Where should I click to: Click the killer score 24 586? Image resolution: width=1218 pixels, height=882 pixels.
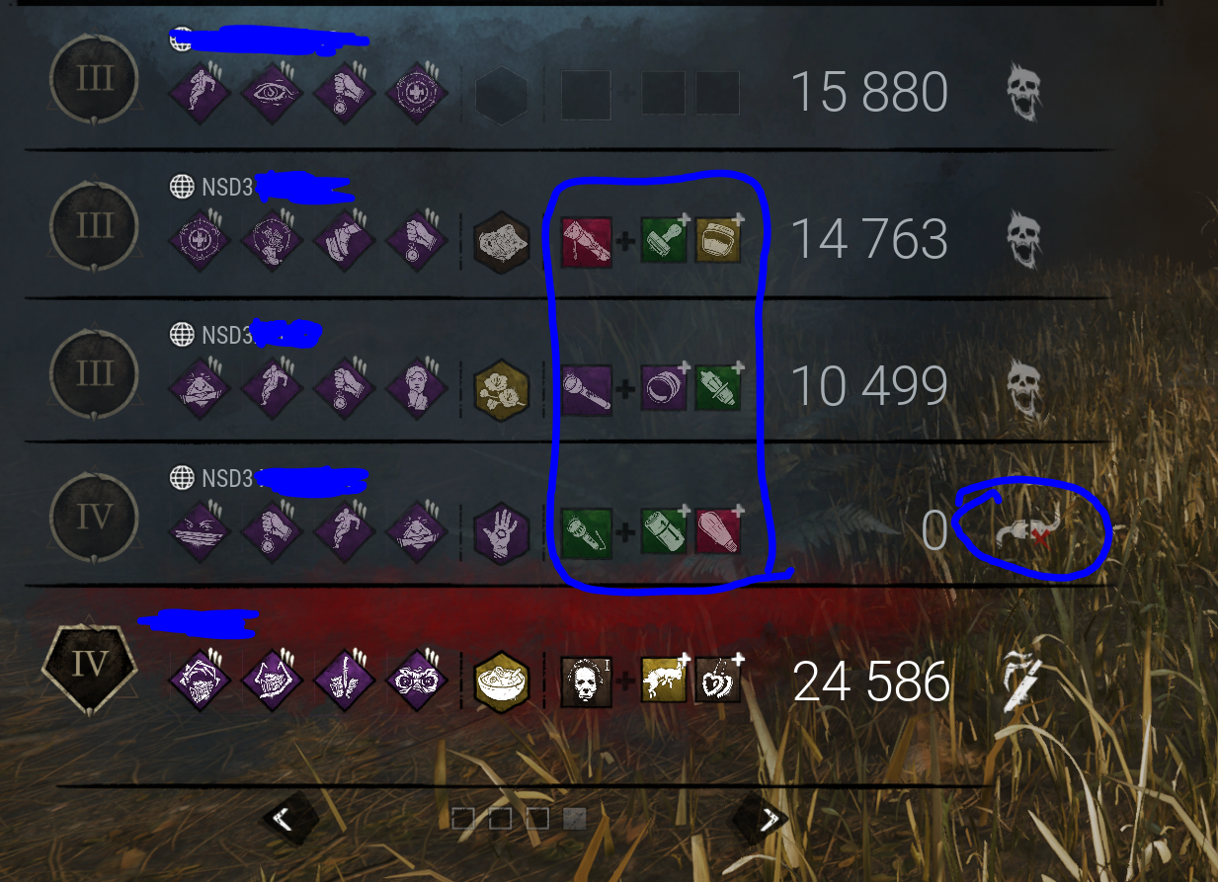tap(872, 682)
